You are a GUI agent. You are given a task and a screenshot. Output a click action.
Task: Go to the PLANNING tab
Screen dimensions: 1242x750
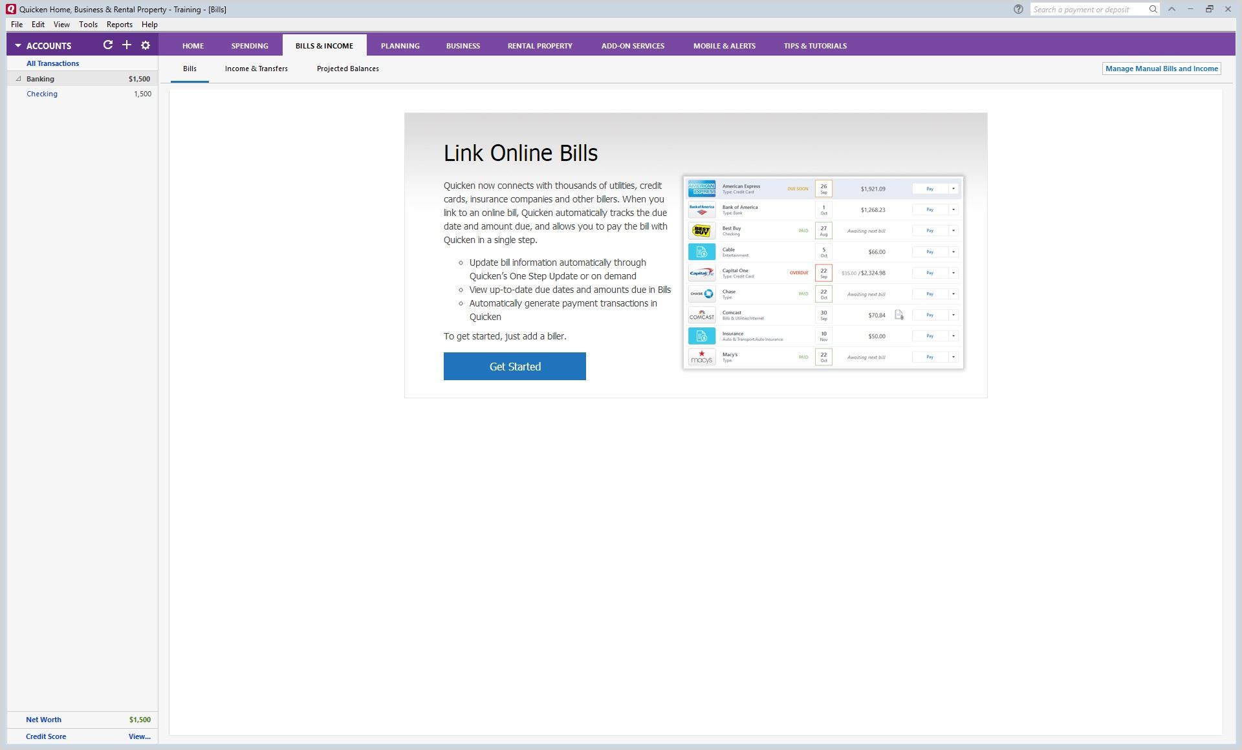point(400,46)
